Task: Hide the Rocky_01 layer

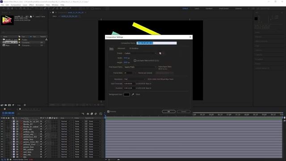Action: 2,124
